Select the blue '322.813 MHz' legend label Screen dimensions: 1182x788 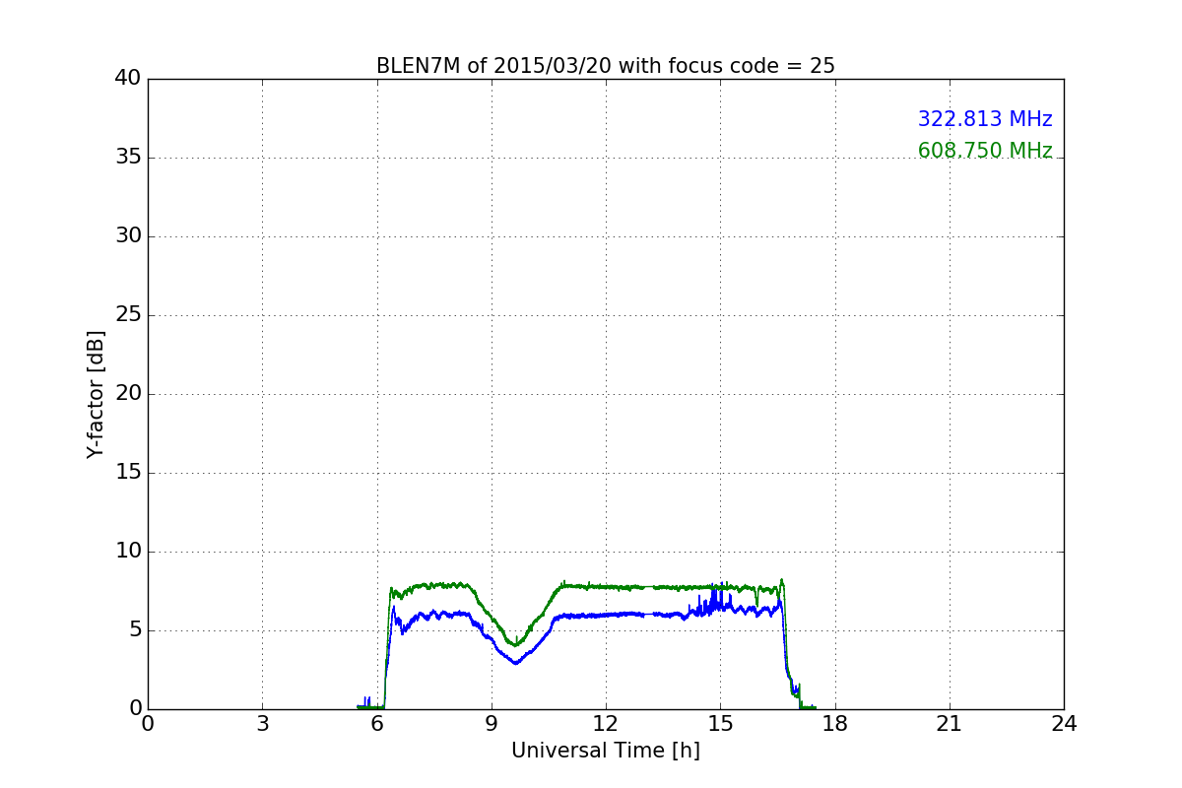tap(985, 119)
